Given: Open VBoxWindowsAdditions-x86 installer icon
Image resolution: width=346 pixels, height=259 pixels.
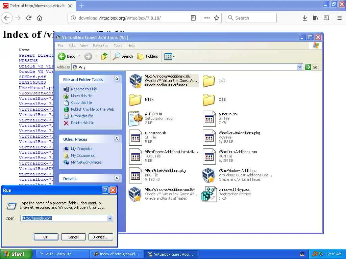Looking at the screenshot, I should [x=135, y=81].
